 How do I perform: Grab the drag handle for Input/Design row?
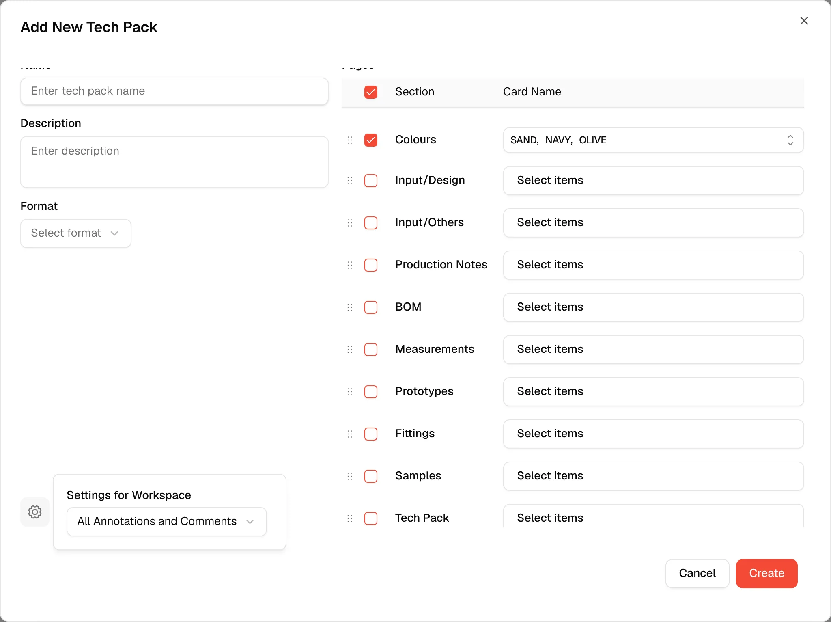tap(350, 181)
